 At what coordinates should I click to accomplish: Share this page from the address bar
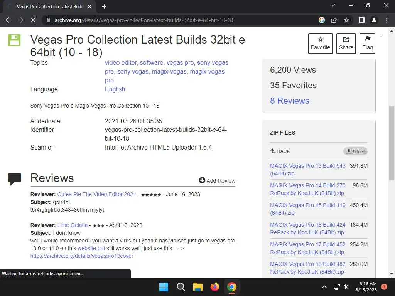click(x=334, y=20)
